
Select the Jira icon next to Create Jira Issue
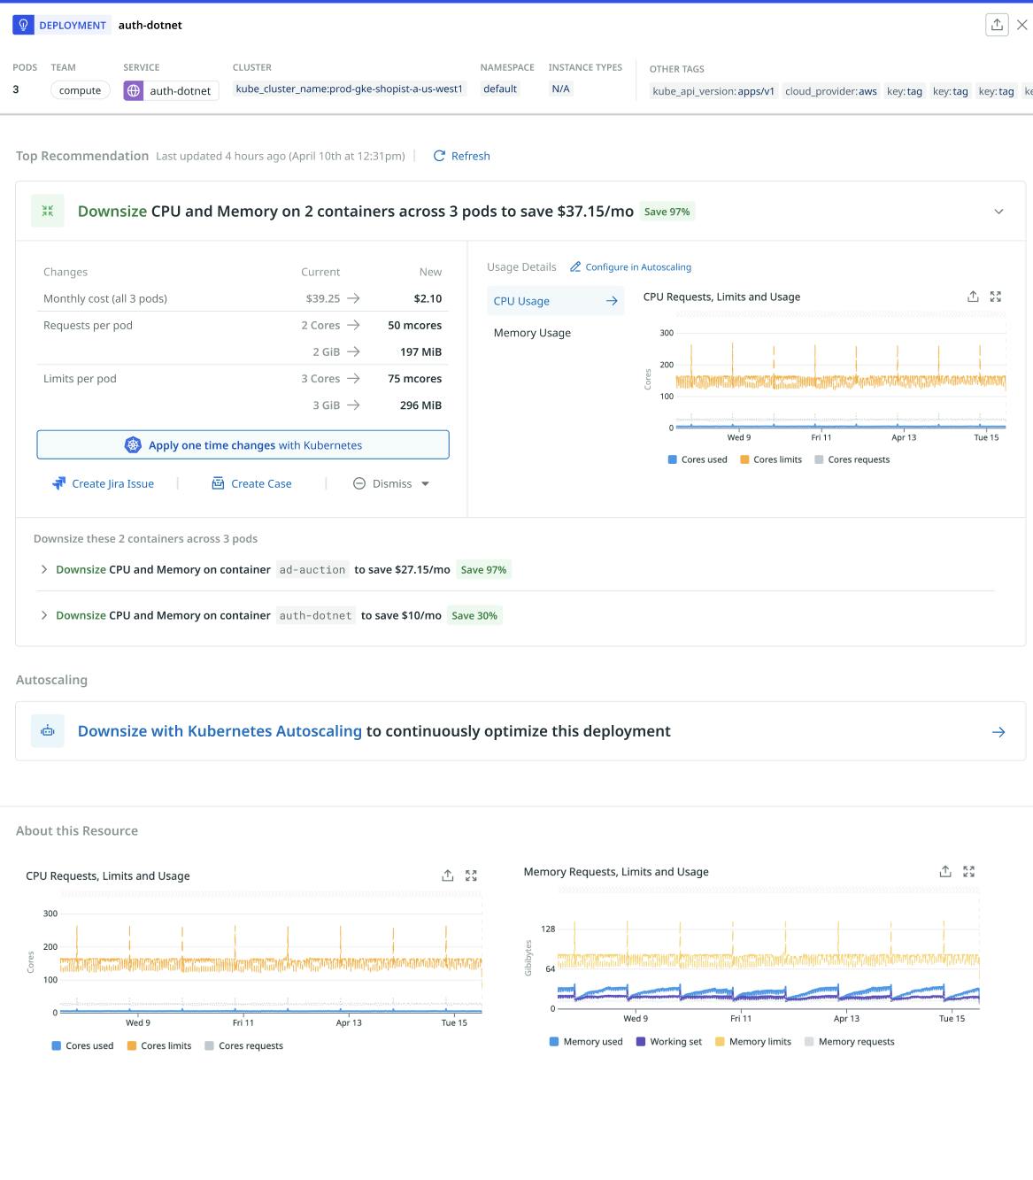click(59, 483)
